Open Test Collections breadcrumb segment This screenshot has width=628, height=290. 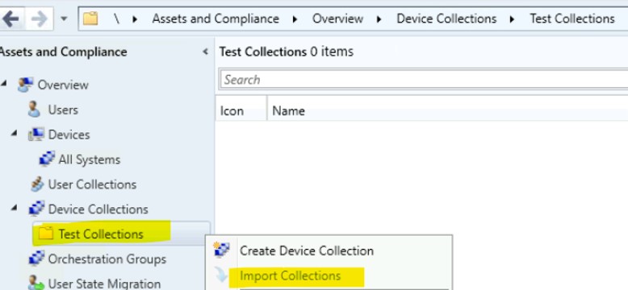[572, 19]
